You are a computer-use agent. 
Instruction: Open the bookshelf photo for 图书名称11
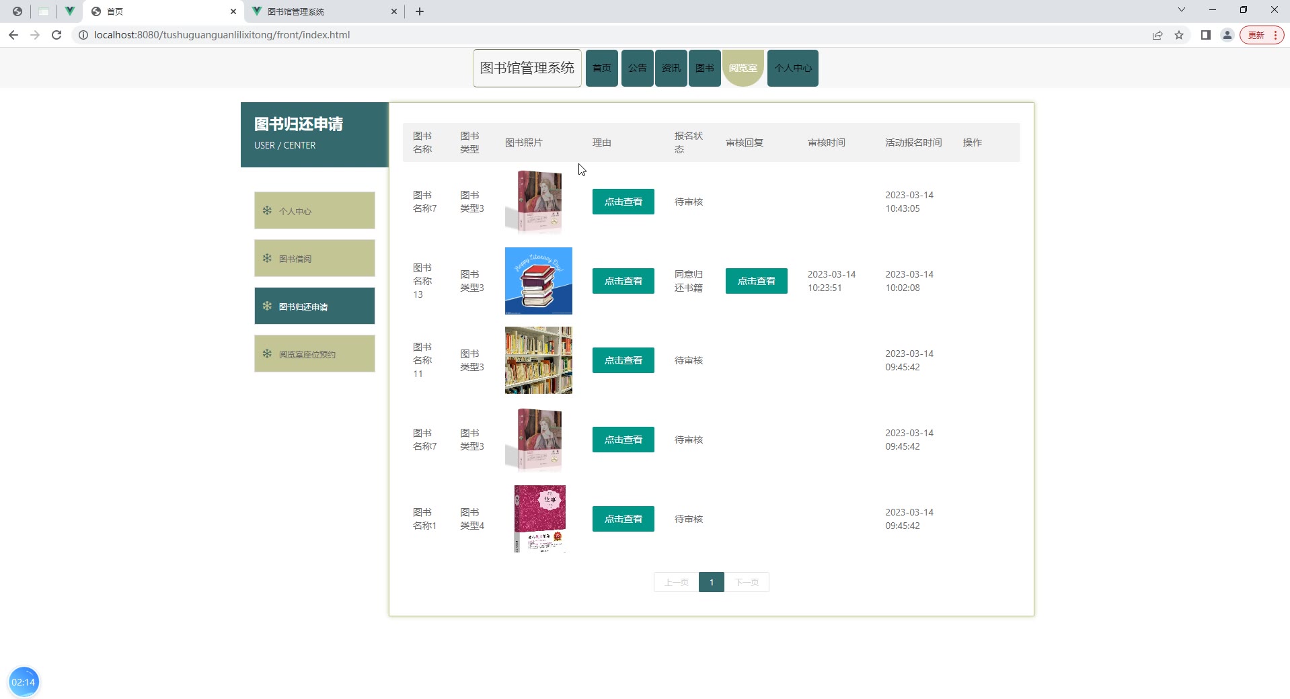pos(539,360)
